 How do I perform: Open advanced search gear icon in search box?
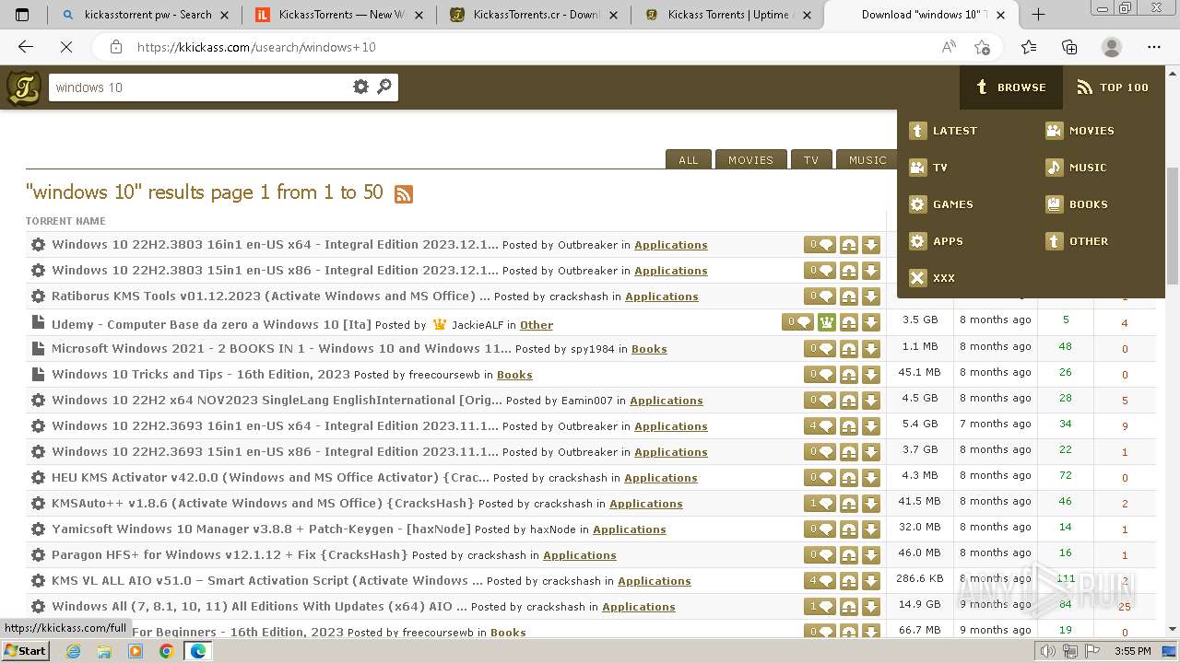(360, 87)
